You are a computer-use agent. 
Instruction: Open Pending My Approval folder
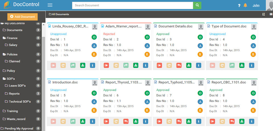pos(17,128)
